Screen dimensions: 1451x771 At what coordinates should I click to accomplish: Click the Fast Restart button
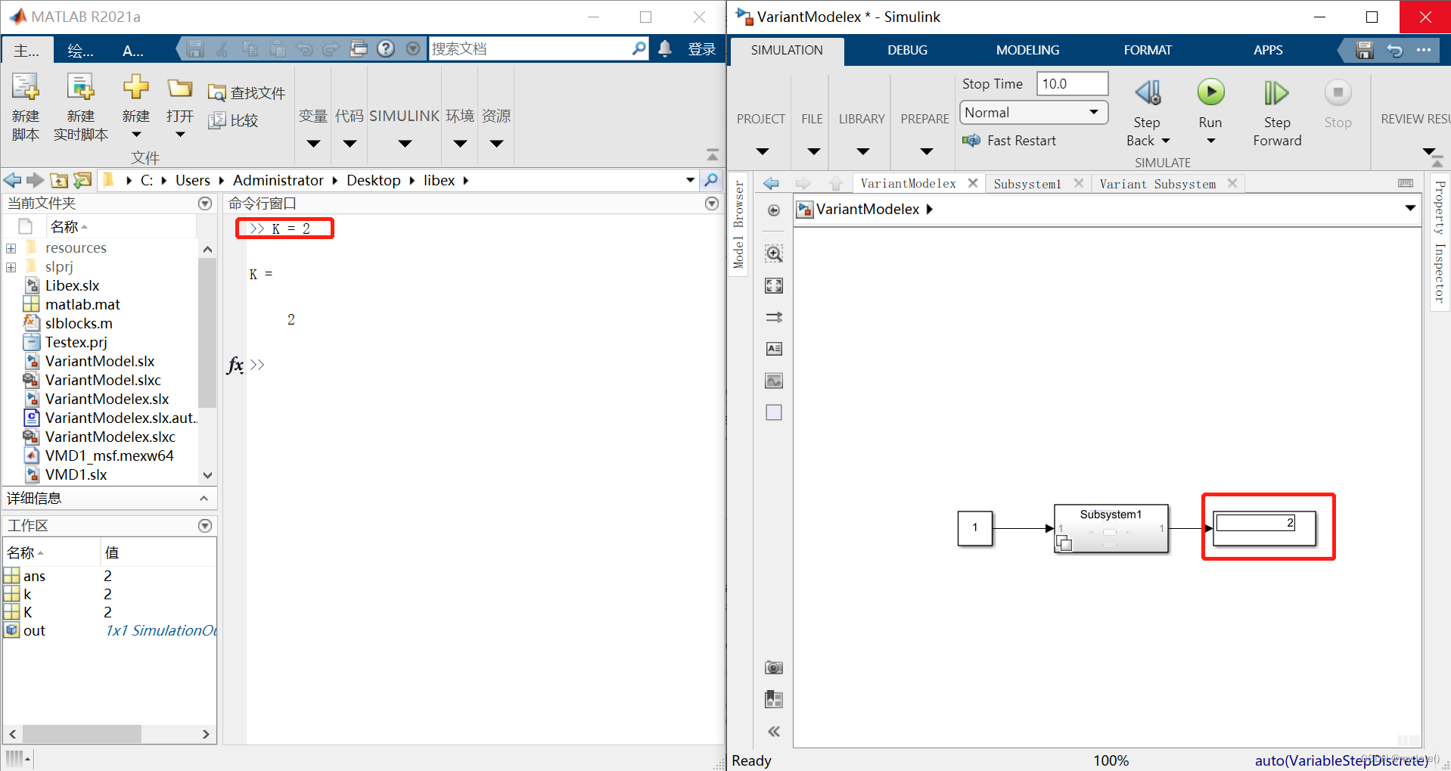(1009, 141)
